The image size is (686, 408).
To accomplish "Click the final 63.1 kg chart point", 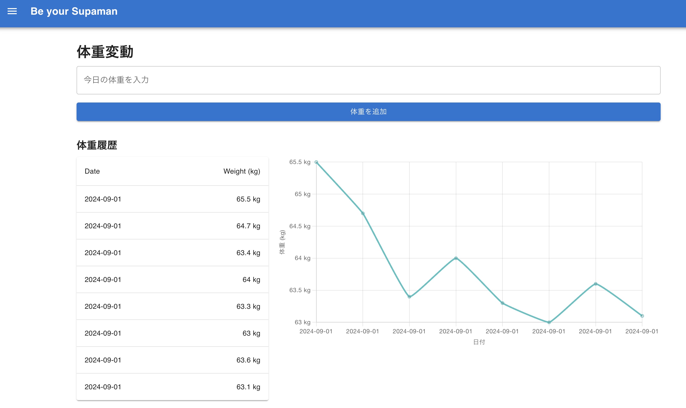I will pos(642,316).
